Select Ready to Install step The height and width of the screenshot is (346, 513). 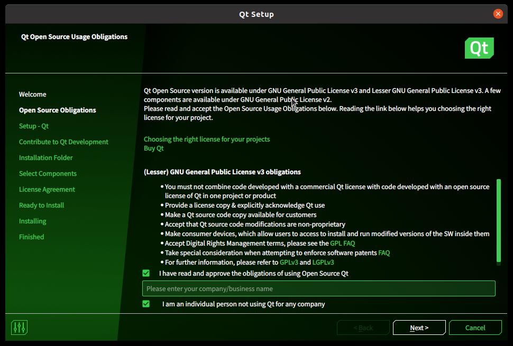point(42,205)
